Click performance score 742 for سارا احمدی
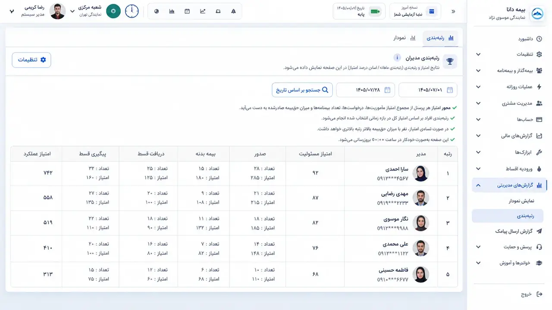The image size is (552, 310). (48, 173)
